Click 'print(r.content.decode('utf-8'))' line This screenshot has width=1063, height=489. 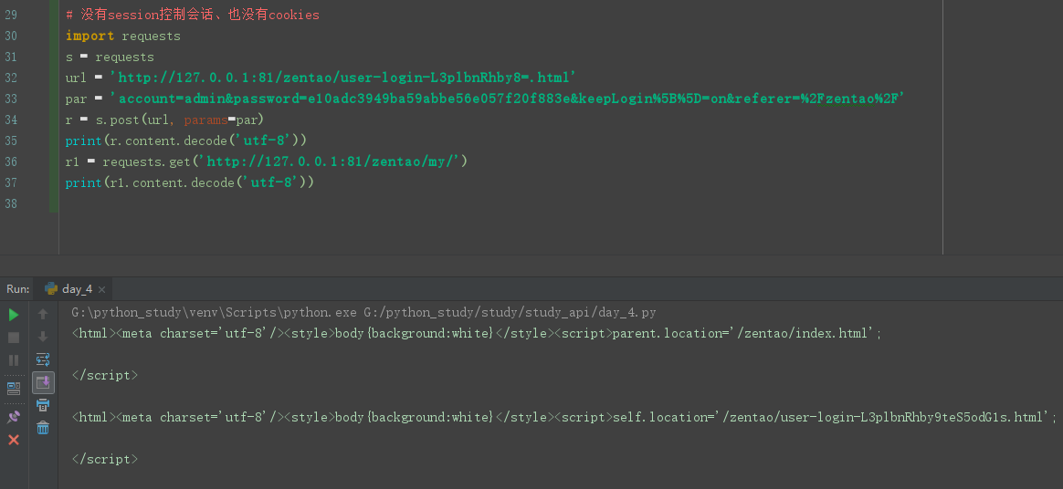186,140
